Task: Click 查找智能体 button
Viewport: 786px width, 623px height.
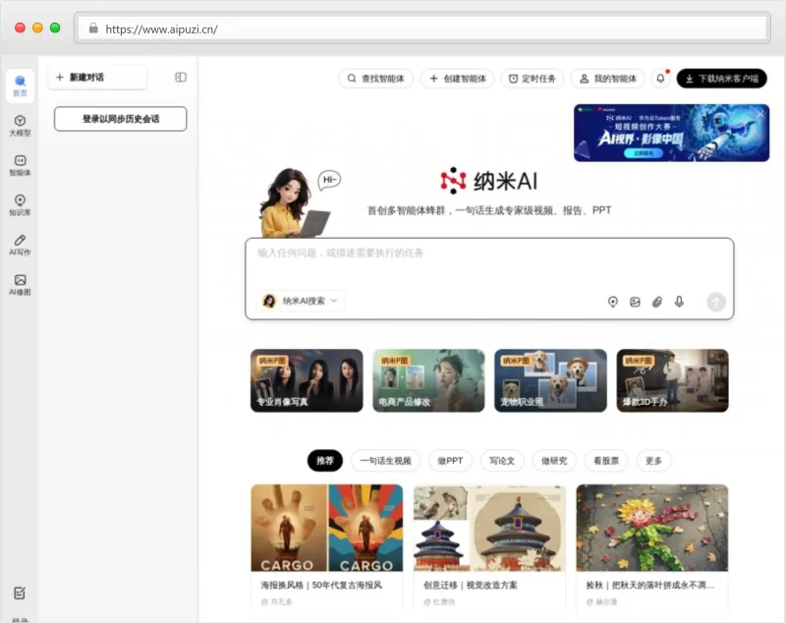Action: (x=376, y=79)
